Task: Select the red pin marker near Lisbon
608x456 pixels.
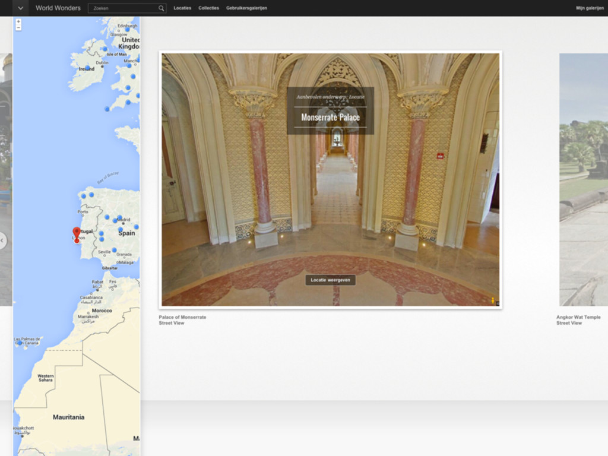Action: (x=76, y=233)
